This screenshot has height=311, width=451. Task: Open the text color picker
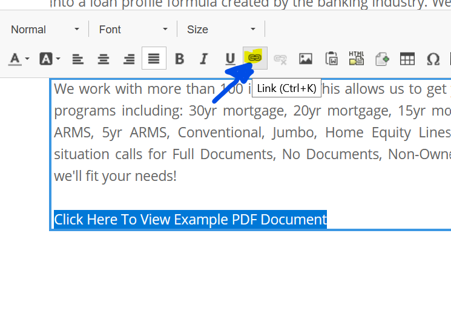(x=19, y=59)
